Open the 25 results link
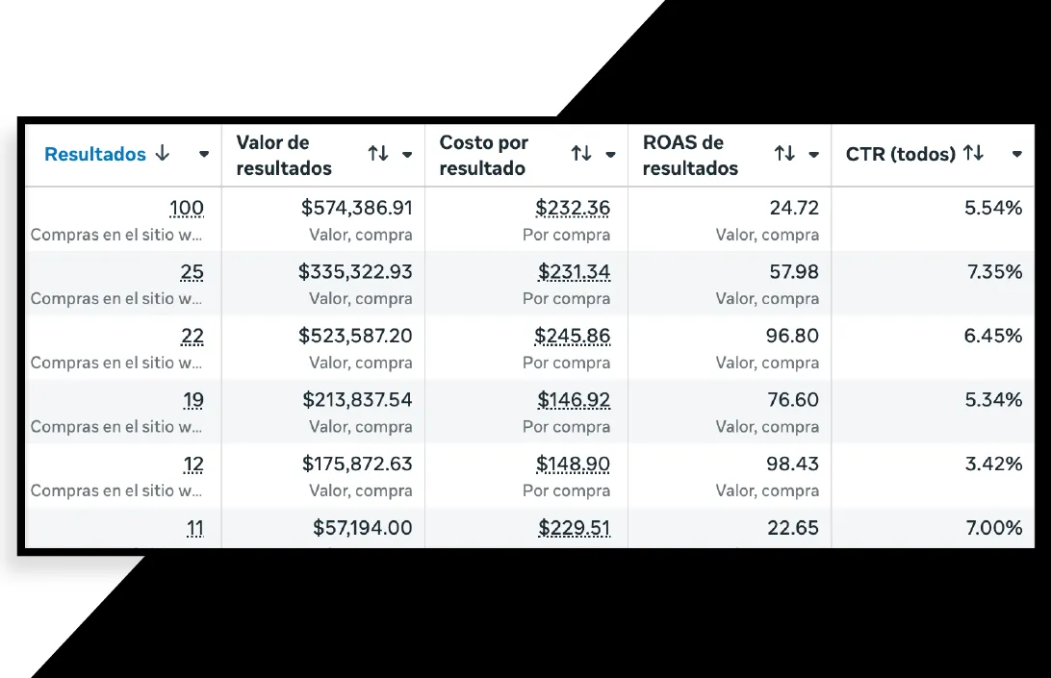The height and width of the screenshot is (678, 1051). pos(192,272)
